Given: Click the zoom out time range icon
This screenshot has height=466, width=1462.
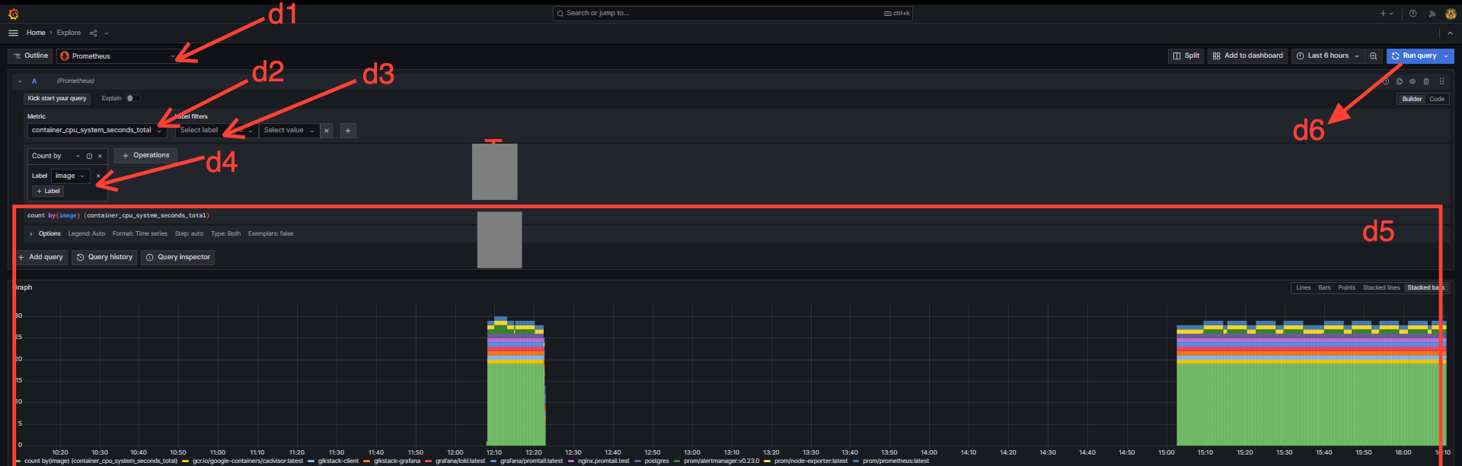Looking at the screenshot, I should pyautogui.click(x=1374, y=55).
